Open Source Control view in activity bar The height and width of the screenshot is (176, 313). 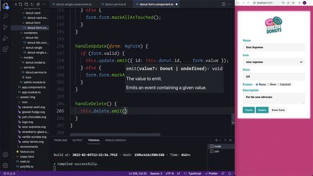(x=5, y=27)
